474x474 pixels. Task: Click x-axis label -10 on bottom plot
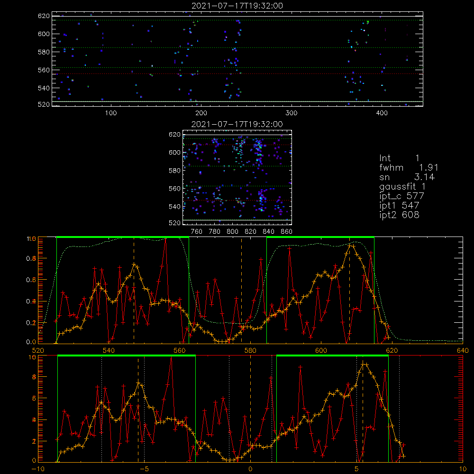click(x=38, y=469)
